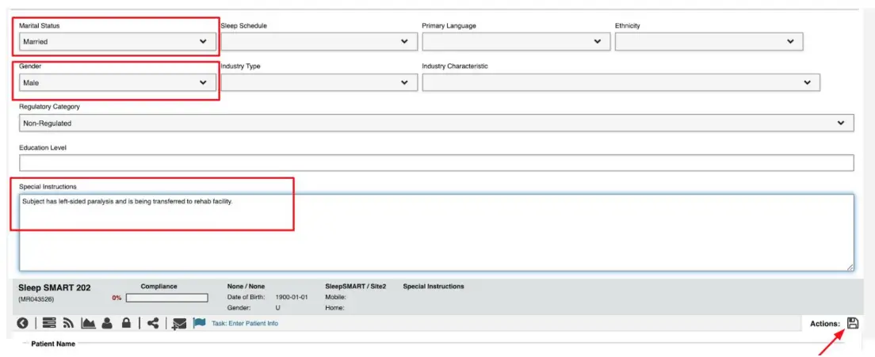This screenshot has width=875, height=357.
Task: Click the blue flag task icon
Action: pyautogui.click(x=200, y=323)
